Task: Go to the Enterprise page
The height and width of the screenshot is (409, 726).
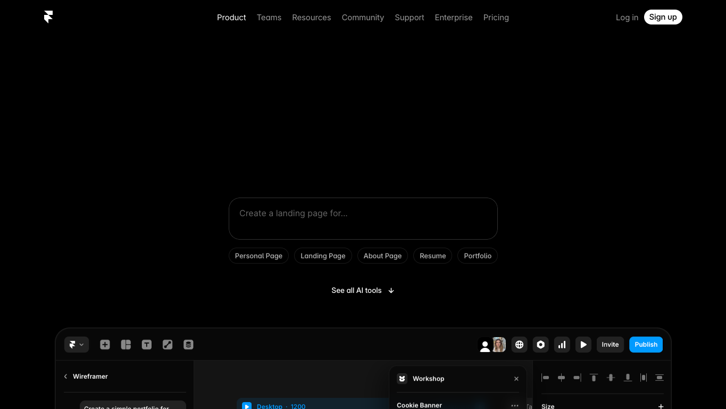Action: point(454,18)
